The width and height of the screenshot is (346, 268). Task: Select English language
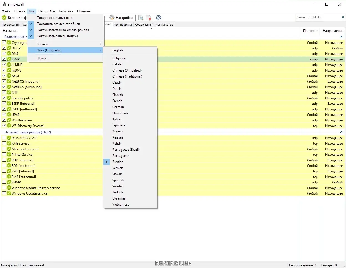point(130,50)
